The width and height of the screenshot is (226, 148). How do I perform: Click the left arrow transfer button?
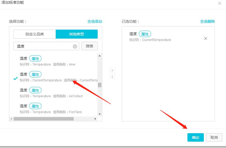tap(112, 77)
